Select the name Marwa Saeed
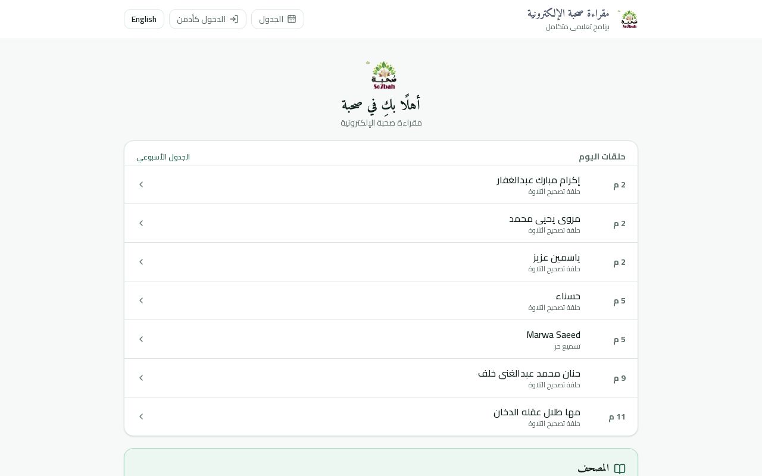Viewport: 762px width, 476px height. tap(553, 334)
